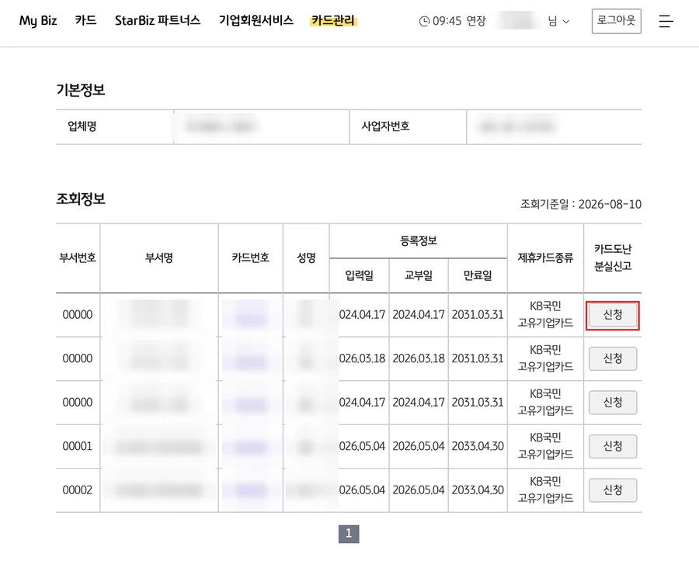The image size is (699, 564).
Task: Click the 사업자번호 label
Action: [385, 126]
